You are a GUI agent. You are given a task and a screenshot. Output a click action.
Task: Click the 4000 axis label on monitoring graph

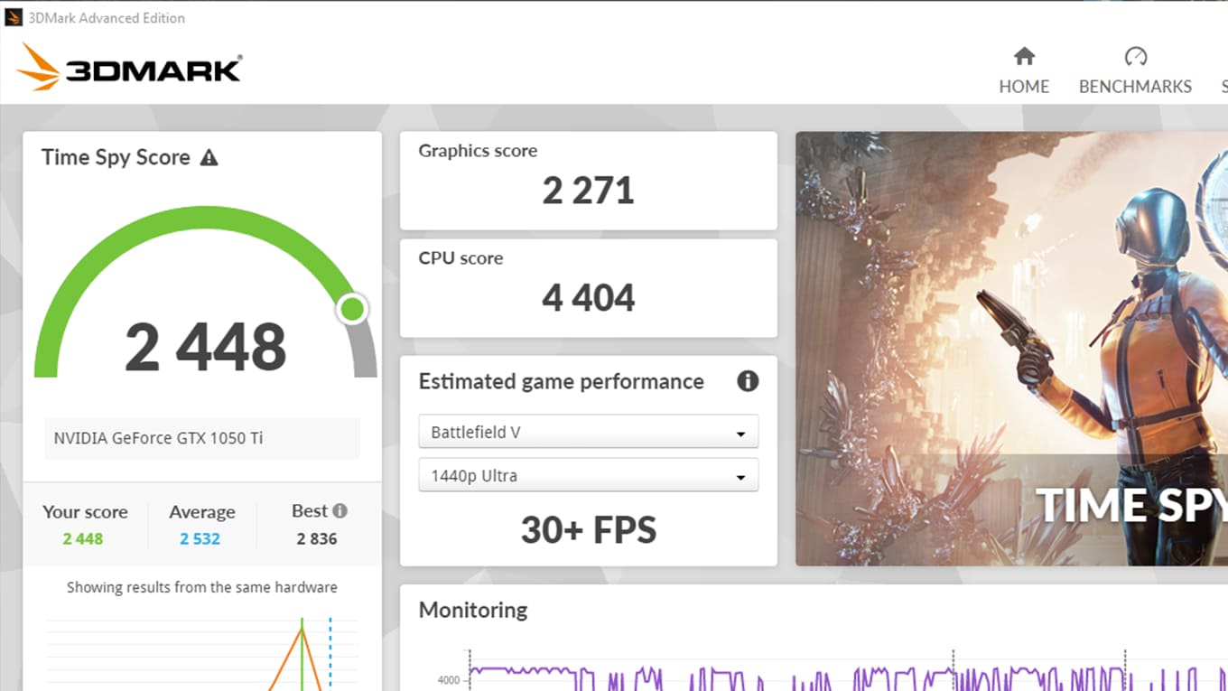449,680
